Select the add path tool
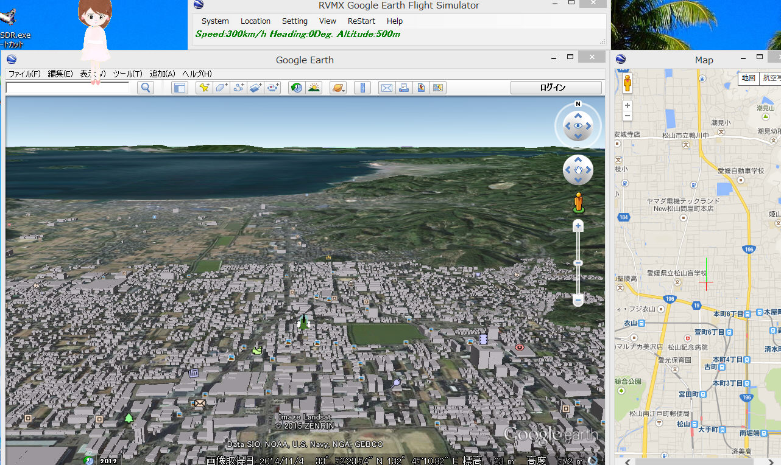This screenshot has height=465, width=781. [x=238, y=88]
